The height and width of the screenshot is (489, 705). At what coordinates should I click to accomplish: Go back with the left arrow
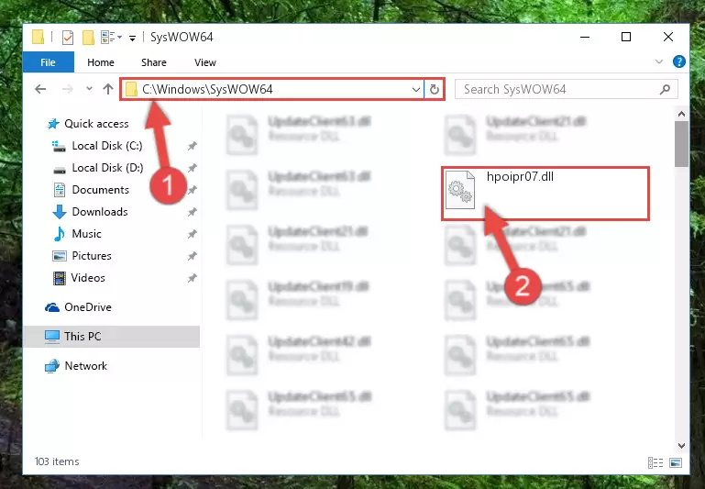(41, 89)
